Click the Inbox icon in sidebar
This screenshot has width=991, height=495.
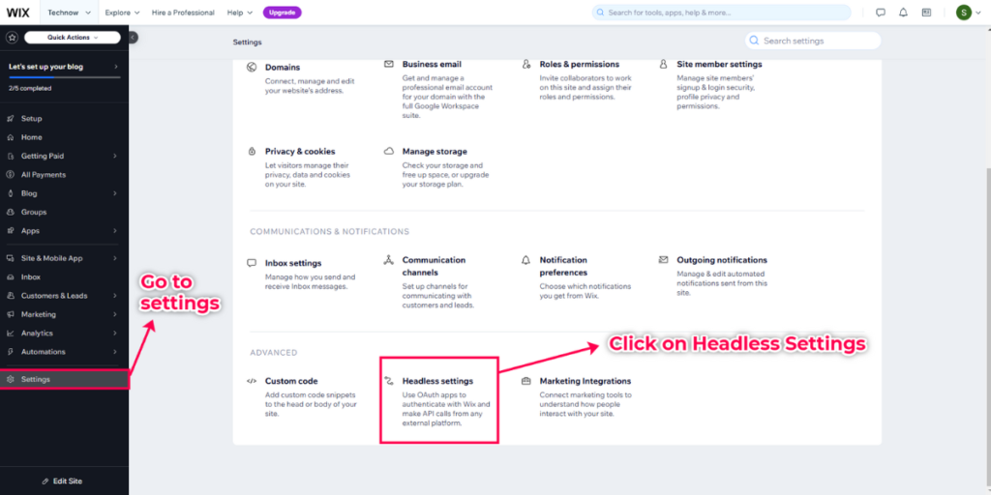[x=10, y=277]
